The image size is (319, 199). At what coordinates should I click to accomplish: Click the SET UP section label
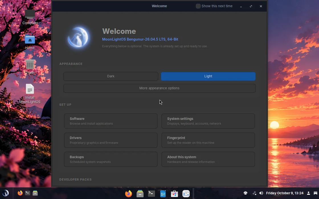click(65, 105)
